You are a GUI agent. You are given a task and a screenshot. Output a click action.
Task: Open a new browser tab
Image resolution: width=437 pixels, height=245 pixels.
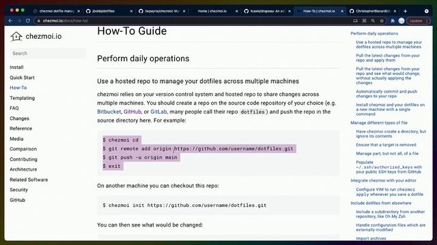tap(405, 11)
